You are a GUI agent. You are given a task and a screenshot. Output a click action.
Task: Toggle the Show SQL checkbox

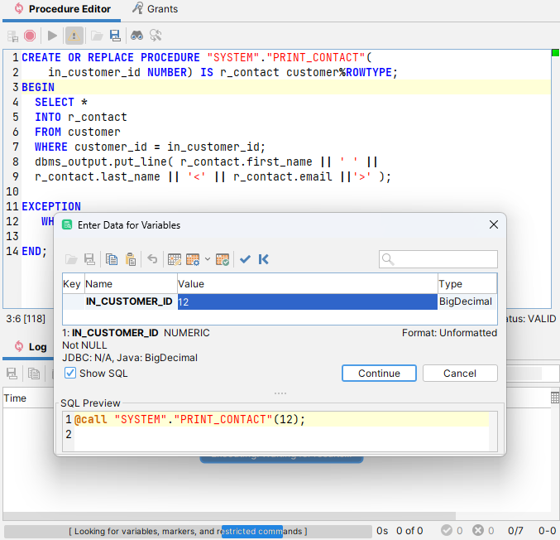(x=70, y=374)
